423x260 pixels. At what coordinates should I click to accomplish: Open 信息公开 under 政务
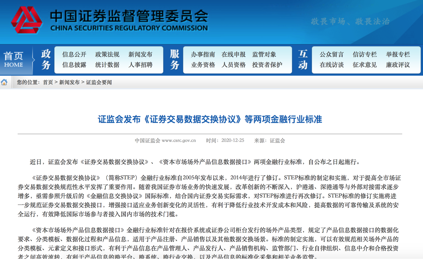point(74,55)
